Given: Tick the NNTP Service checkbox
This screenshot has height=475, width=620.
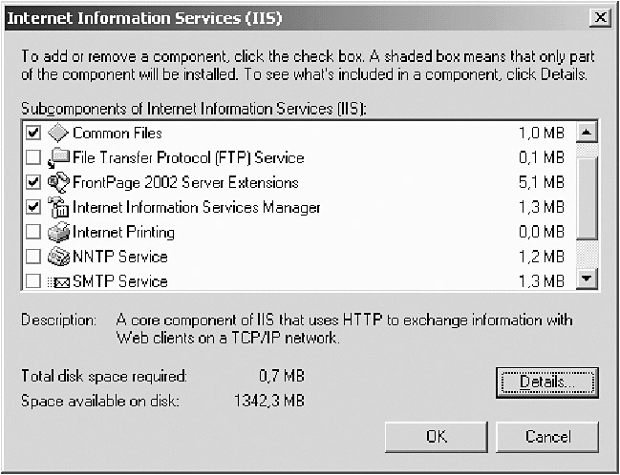Looking at the screenshot, I should [x=34, y=257].
